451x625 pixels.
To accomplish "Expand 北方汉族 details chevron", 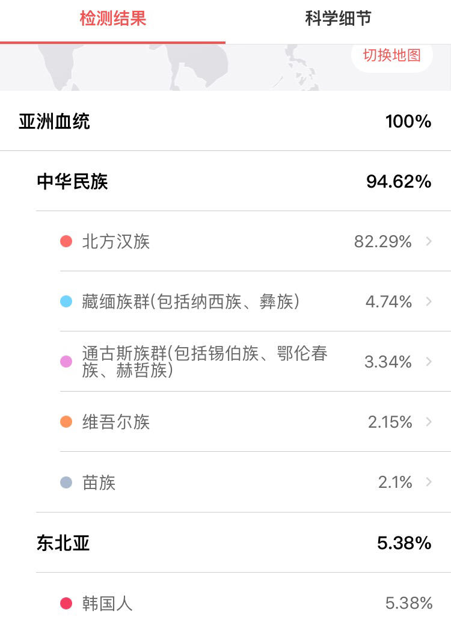I will click(x=429, y=241).
